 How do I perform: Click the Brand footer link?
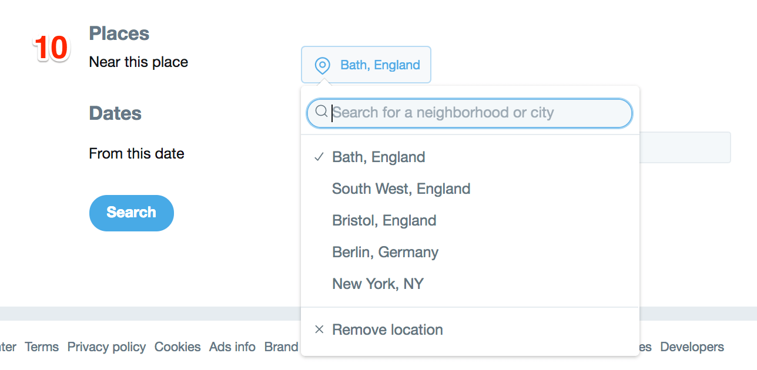(282, 347)
